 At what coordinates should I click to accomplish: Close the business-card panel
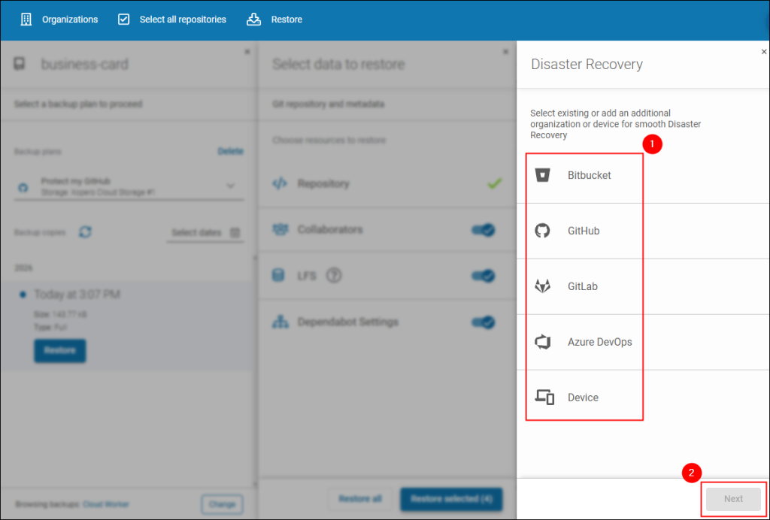[247, 52]
